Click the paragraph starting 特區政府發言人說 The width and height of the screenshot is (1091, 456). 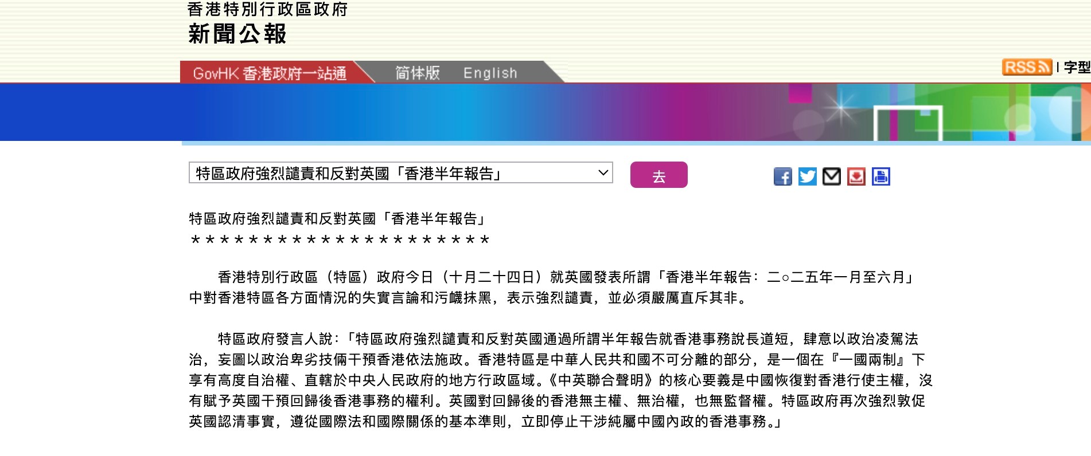tap(560, 380)
